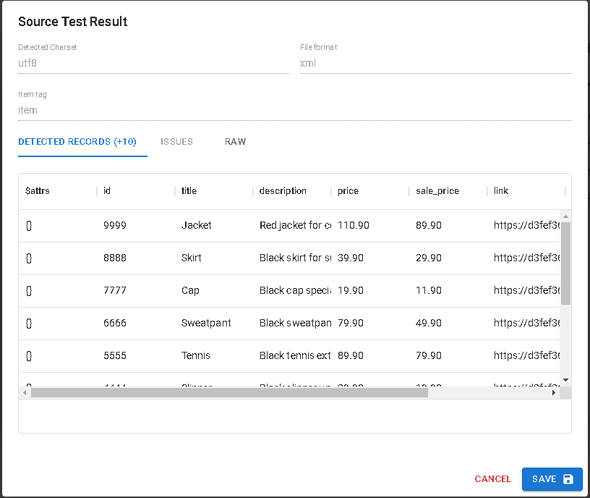The height and width of the screenshot is (498, 590).
Task: Select the Detected Records tab
Action: (77, 142)
